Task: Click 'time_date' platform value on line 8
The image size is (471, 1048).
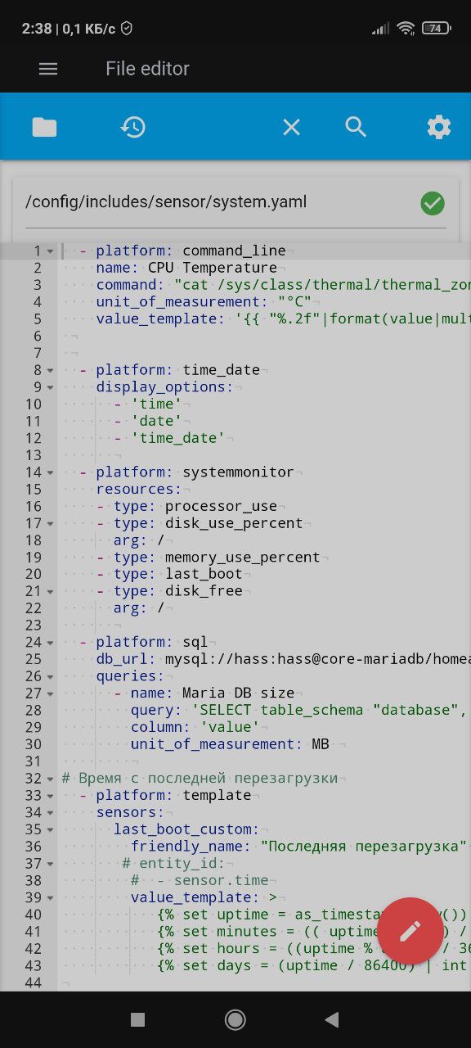Action: (221, 370)
